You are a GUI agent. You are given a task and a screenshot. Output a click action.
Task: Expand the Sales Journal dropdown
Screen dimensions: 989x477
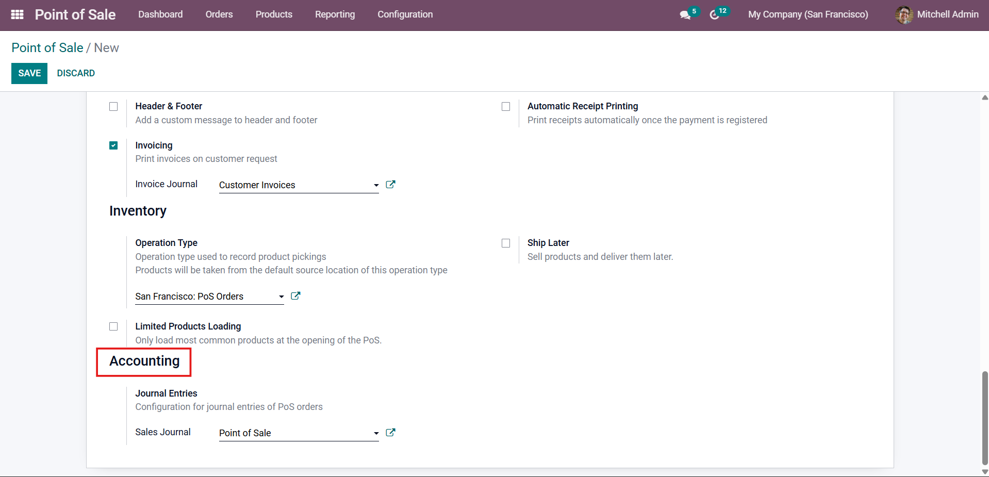coord(376,433)
